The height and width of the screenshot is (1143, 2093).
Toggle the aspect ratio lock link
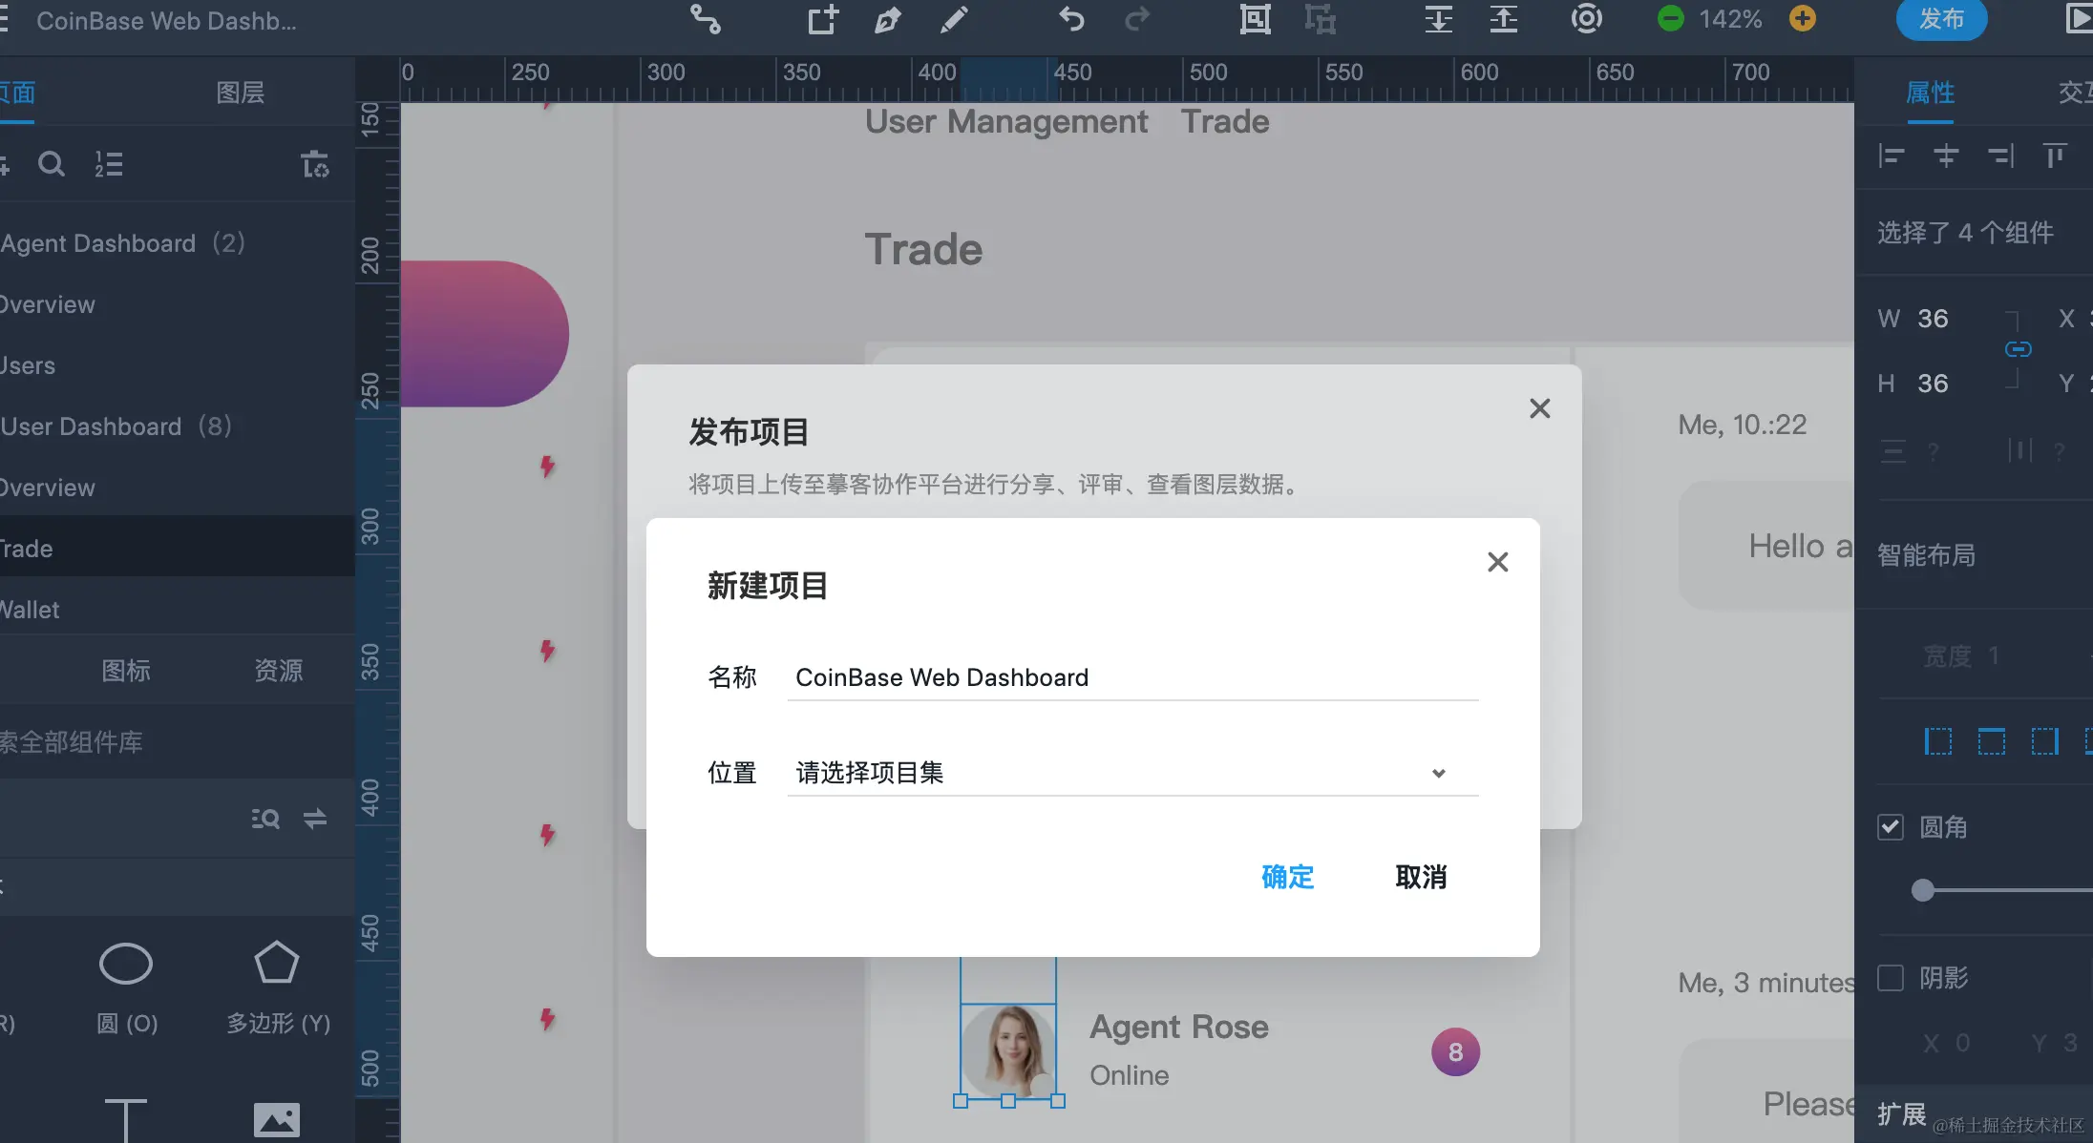pyautogui.click(x=2018, y=349)
